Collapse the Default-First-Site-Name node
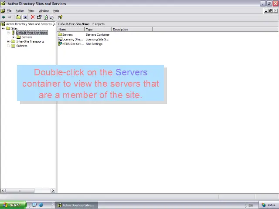The width and height of the screenshot is (279, 209). 8,33
